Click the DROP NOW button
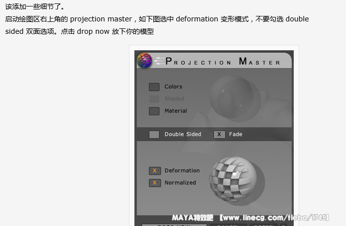 pyautogui.click(x=174, y=225)
